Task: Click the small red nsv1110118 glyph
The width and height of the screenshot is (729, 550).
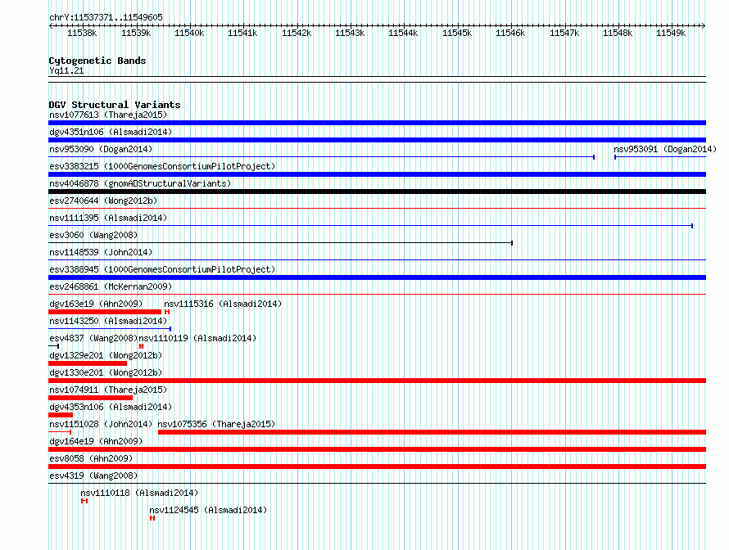Action: click(x=84, y=501)
